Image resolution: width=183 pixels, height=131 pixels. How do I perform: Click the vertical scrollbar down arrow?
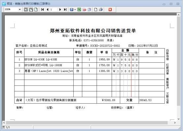[178, 119]
